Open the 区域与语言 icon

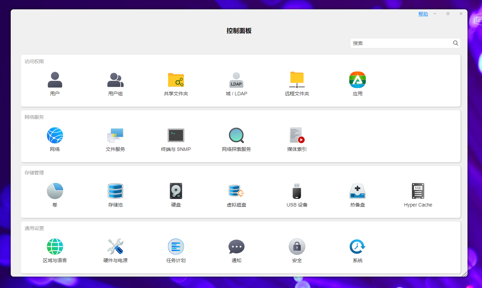point(55,247)
